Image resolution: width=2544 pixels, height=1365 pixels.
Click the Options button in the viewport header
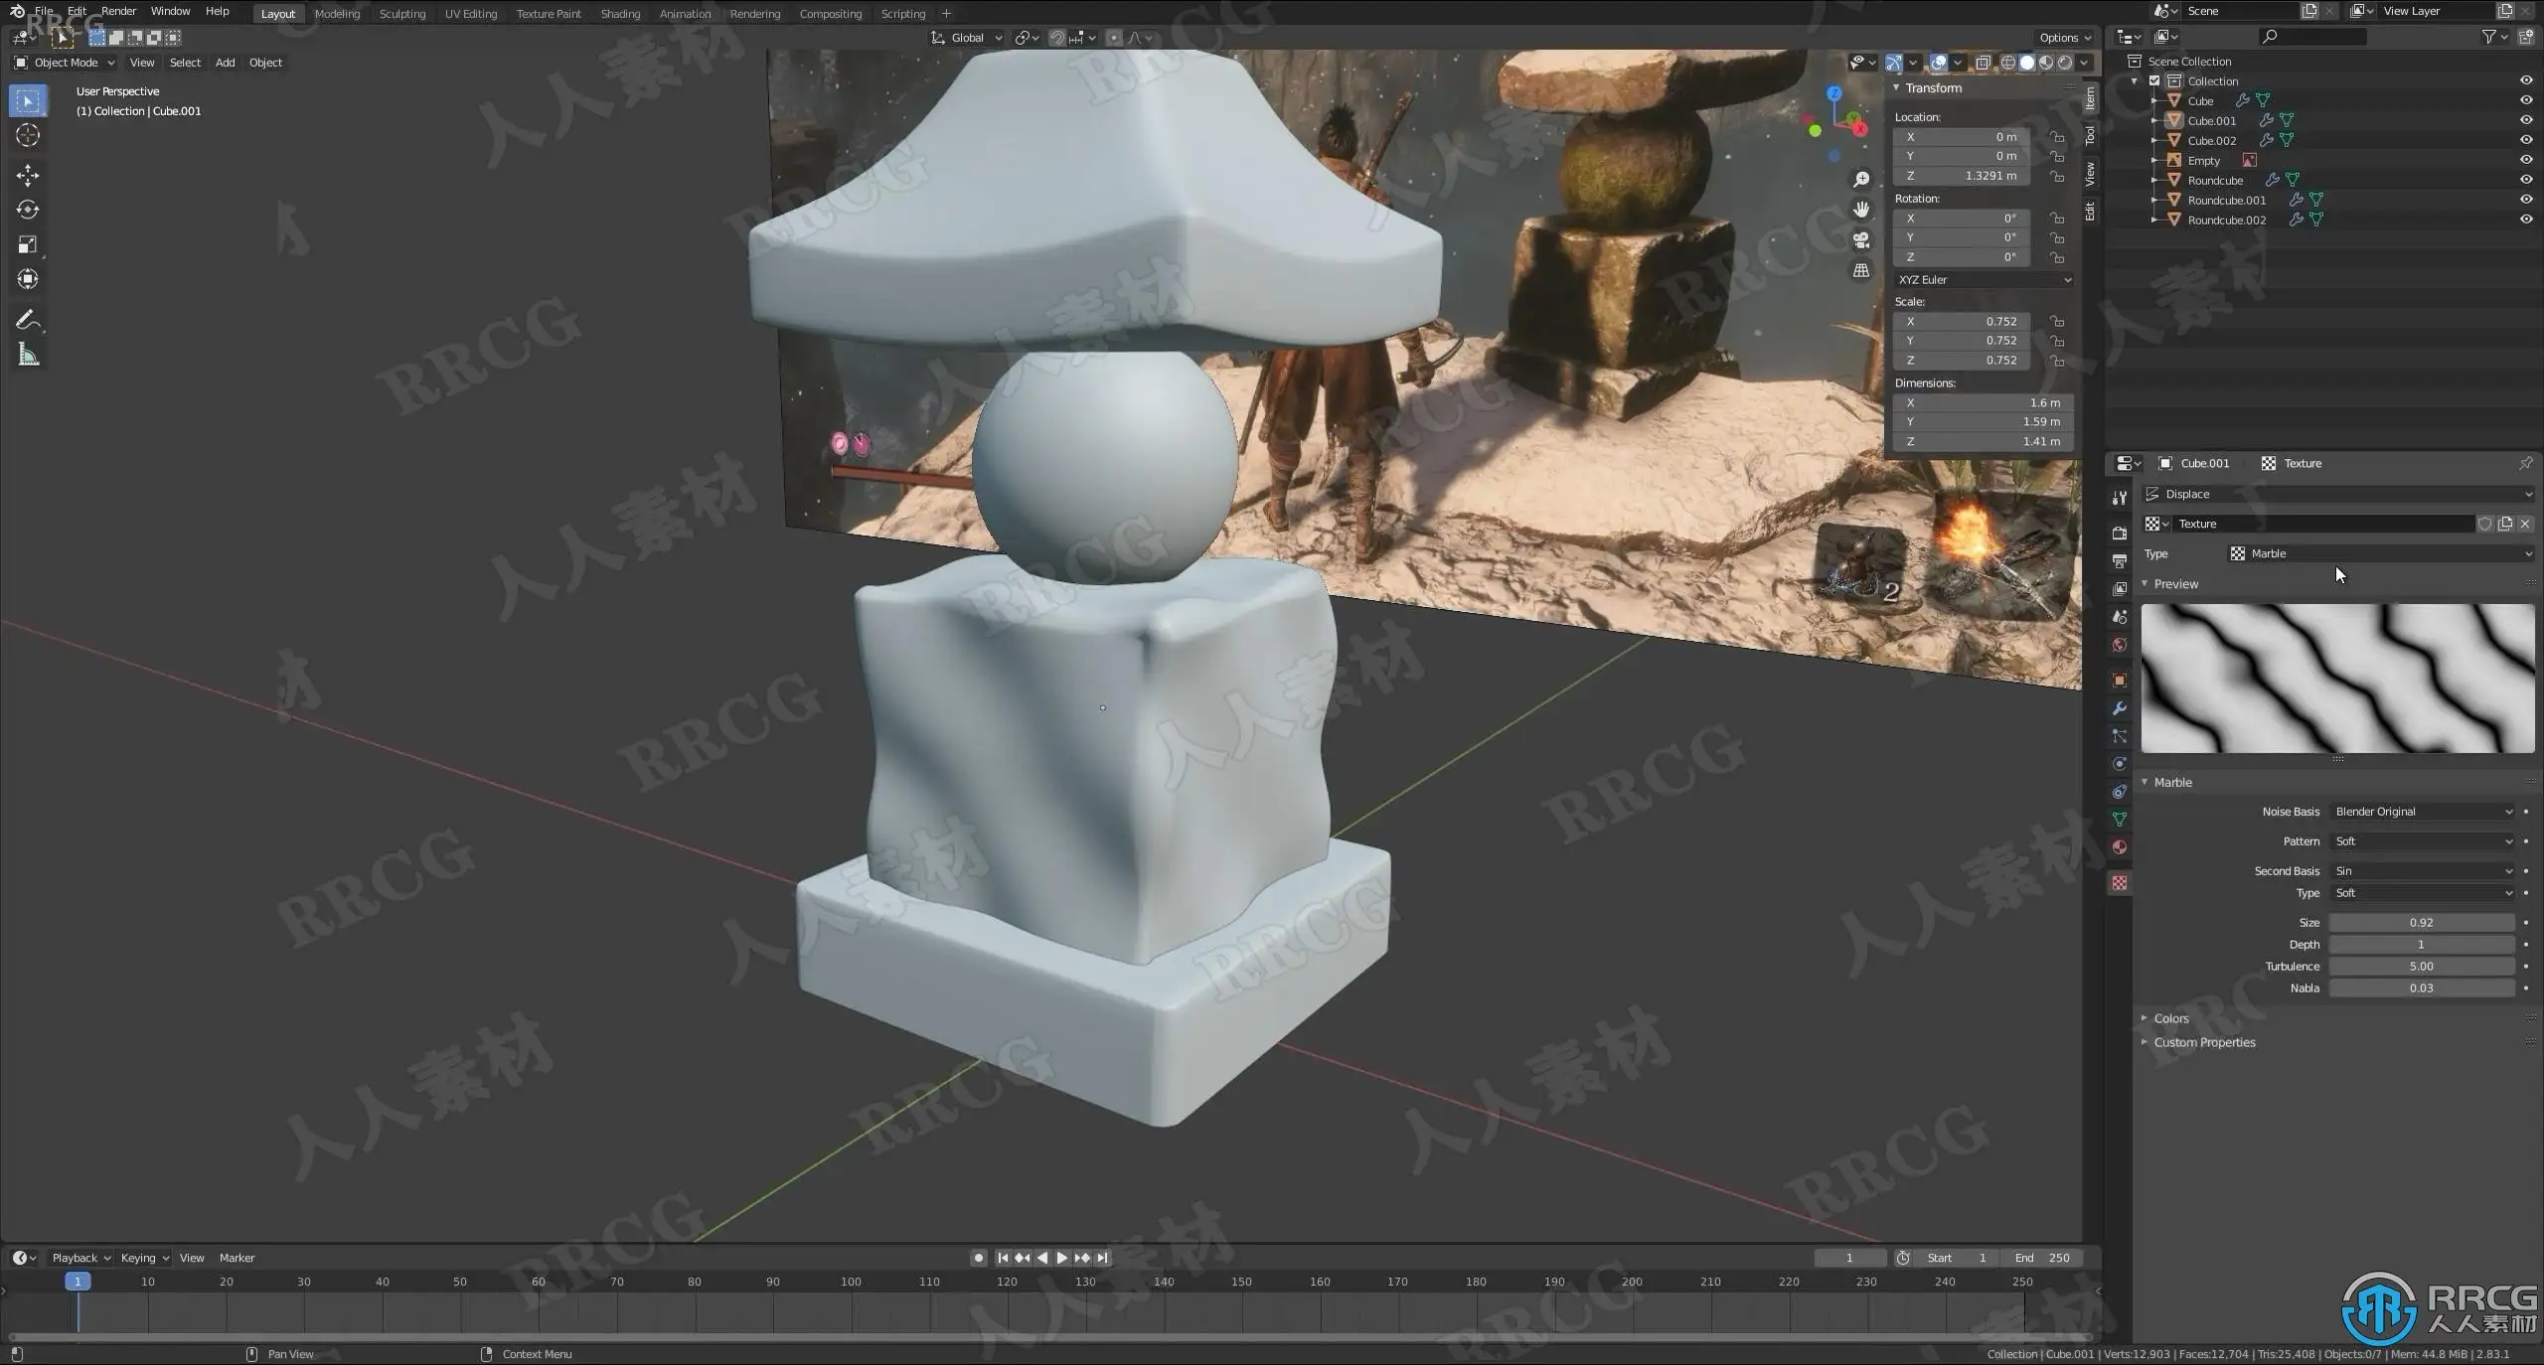[2065, 38]
